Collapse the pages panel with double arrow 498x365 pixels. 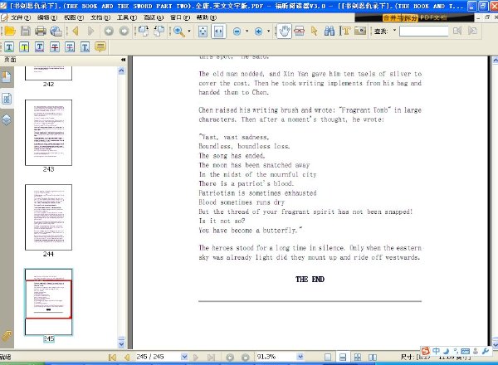coord(123,60)
